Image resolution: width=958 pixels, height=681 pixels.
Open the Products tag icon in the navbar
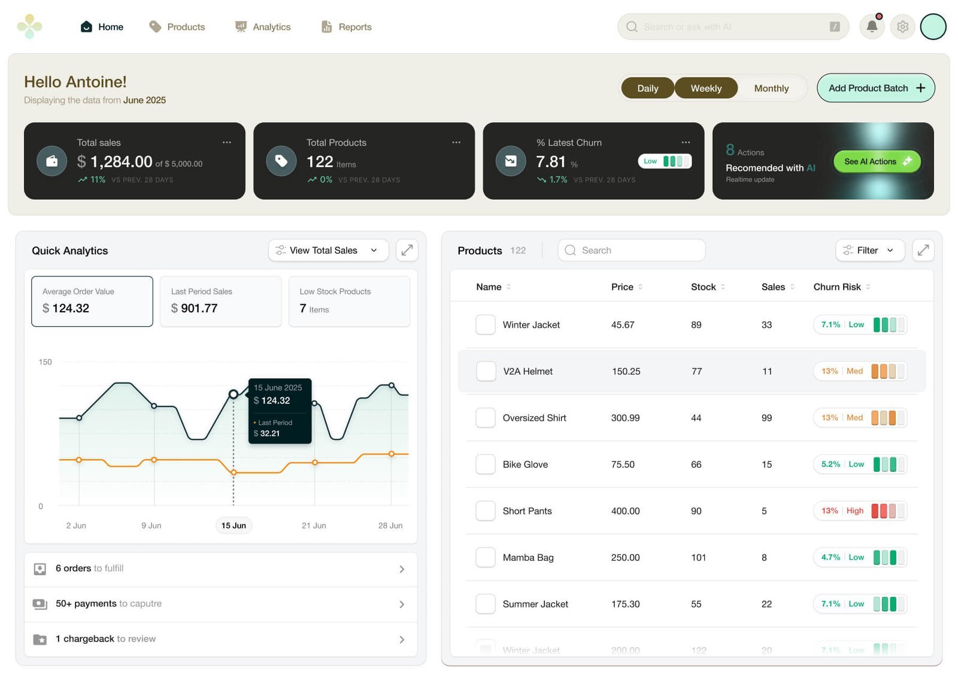pyautogui.click(x=154, y=26)
